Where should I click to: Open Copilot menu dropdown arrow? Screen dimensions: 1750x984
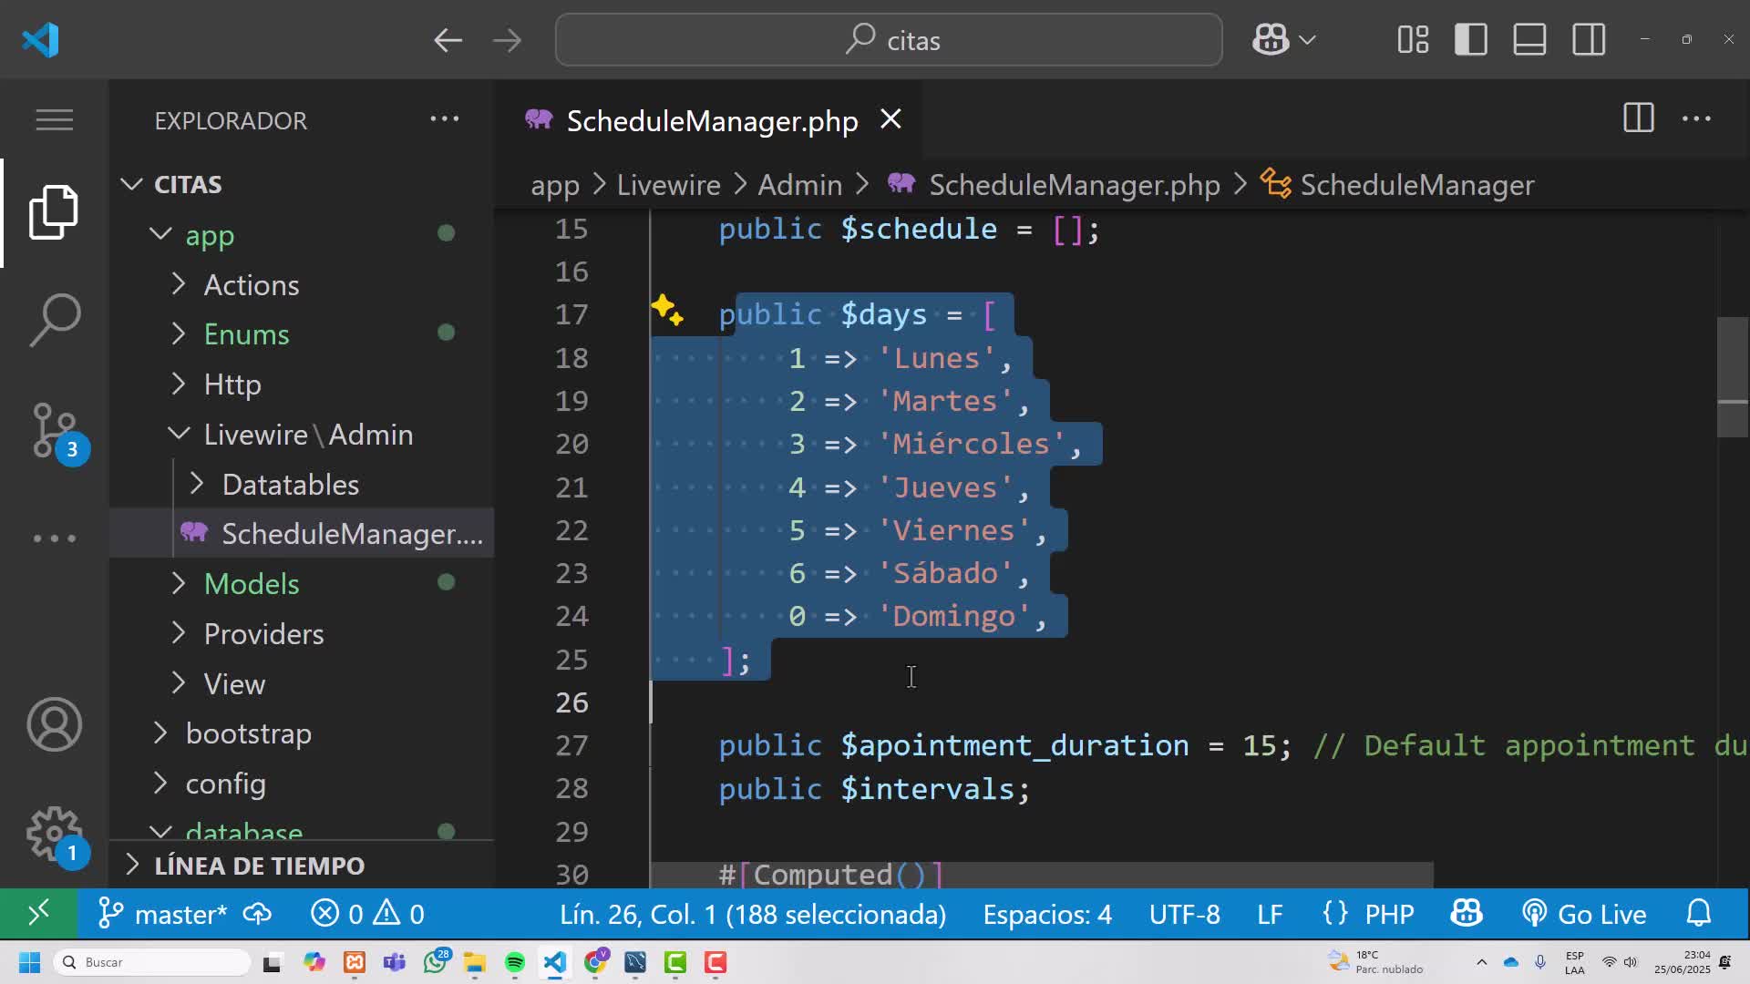pos(1308,40)
